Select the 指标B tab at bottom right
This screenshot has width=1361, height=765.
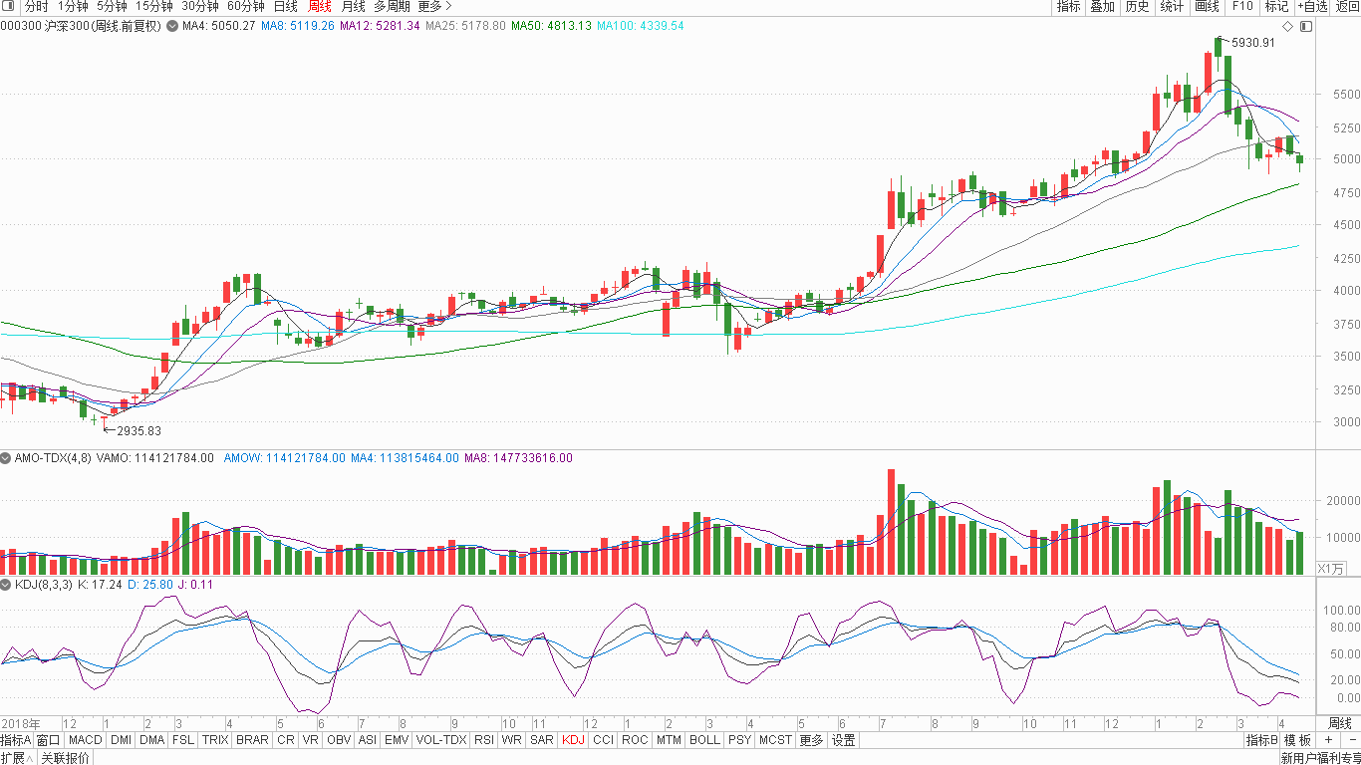click(1261, 740)
